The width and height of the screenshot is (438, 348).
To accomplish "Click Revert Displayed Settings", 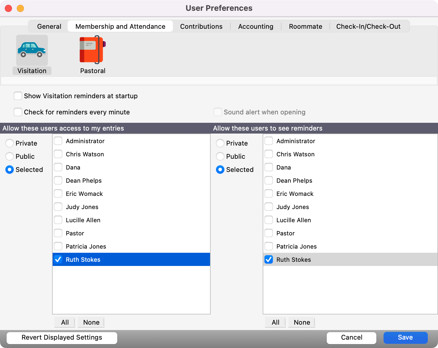I will (62, 338).
